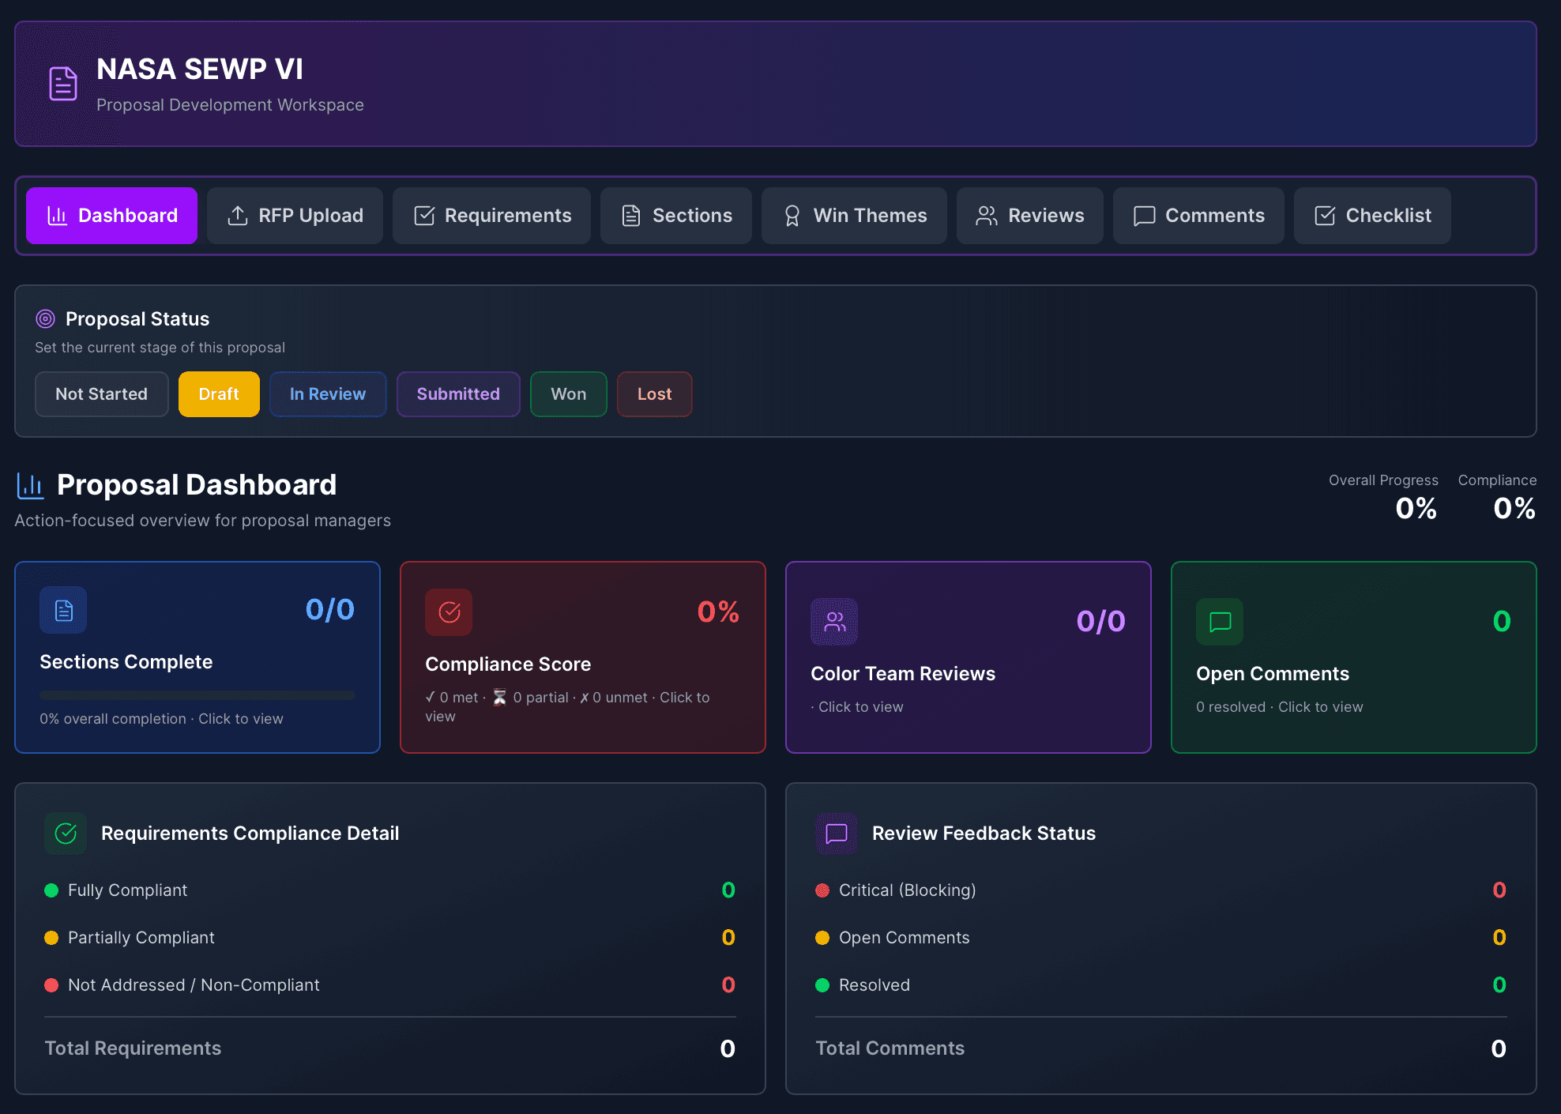
Task: Switch to the Requirements tab
Action: tap(491, 215)
